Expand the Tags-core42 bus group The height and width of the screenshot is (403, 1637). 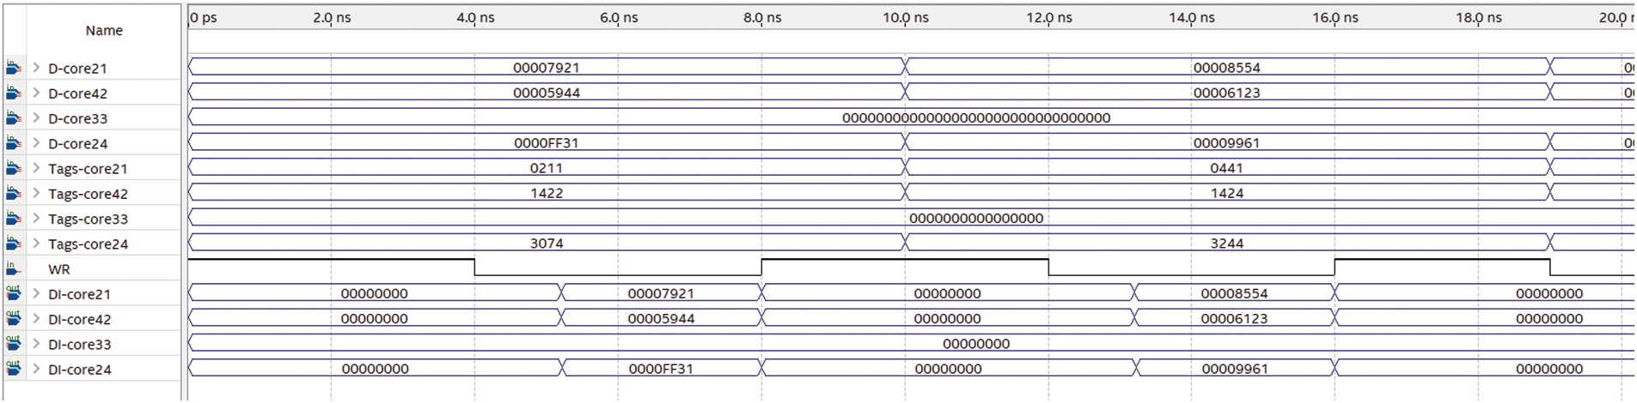click(36, 193)
